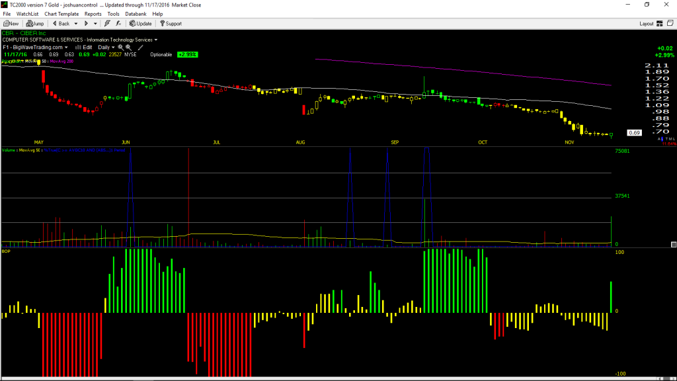Click the New toolbar button
This screenshot has width=677, height=381.
(x=11, y=24)
